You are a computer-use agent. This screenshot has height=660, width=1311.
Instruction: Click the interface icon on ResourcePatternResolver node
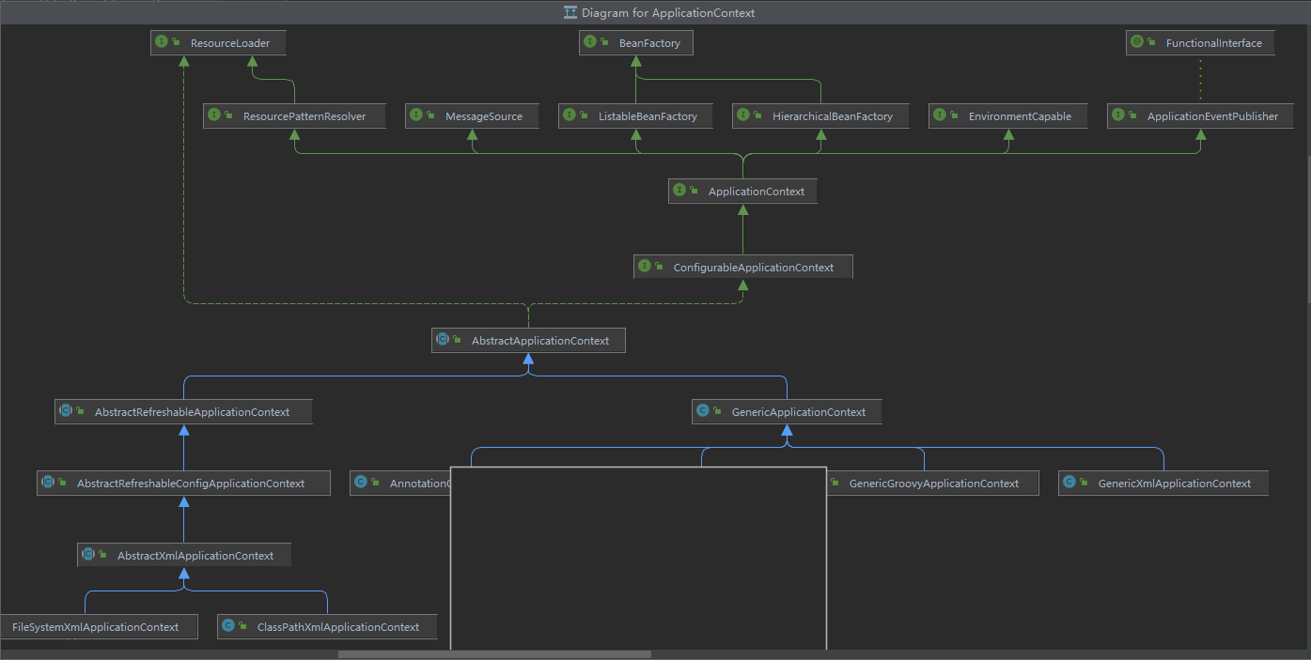tap(214, 115)
